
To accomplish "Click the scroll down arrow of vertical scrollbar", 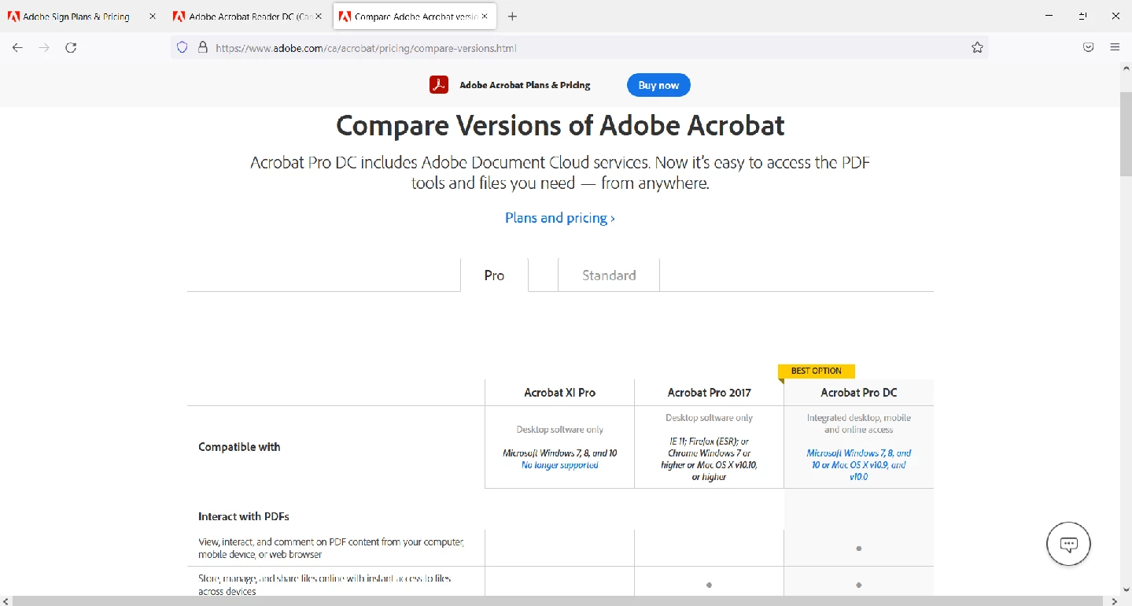I will click(1125, 589).
